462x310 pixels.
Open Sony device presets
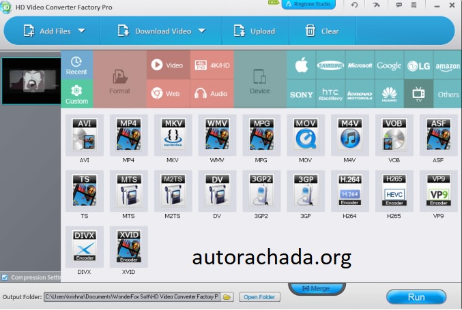pyautogui.click(x=301, y=94)
